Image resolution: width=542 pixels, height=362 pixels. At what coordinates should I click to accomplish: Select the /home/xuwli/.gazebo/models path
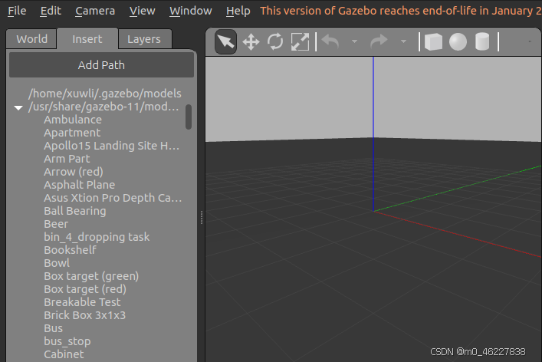(105, 94)
